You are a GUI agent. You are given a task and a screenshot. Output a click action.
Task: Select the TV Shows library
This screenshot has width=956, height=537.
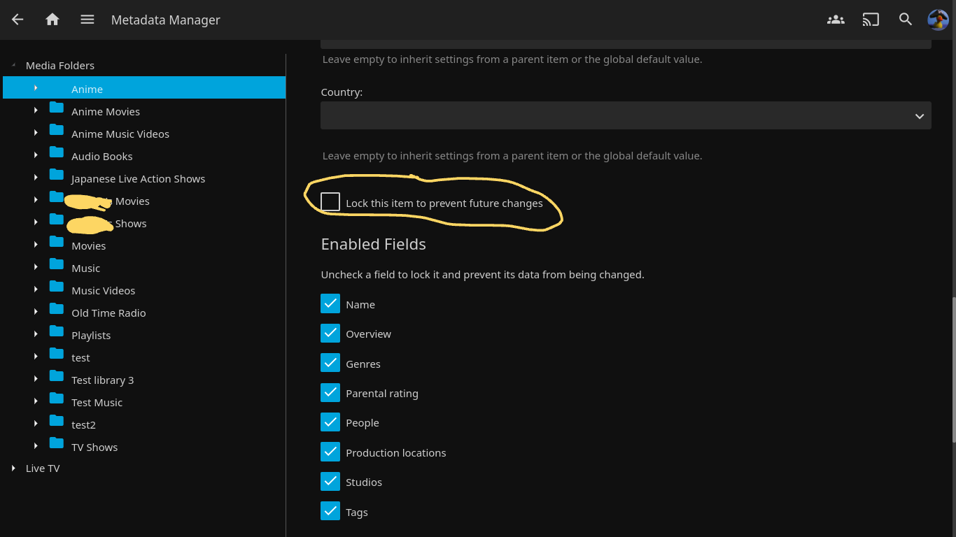pyautogui.click(x=94, y=447)
